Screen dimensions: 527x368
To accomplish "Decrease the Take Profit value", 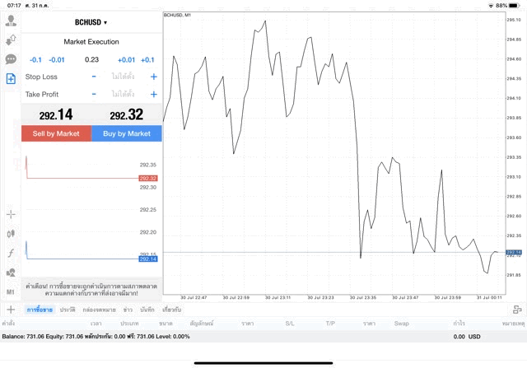I will (x=94, y=95).
